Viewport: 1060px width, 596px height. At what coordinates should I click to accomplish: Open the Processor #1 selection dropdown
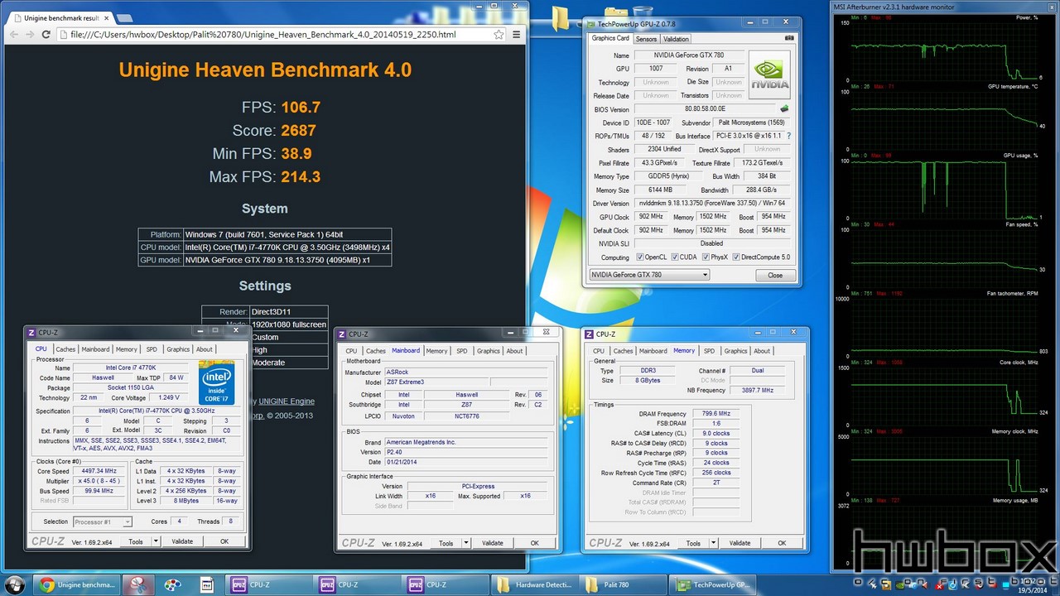[103, 521]
